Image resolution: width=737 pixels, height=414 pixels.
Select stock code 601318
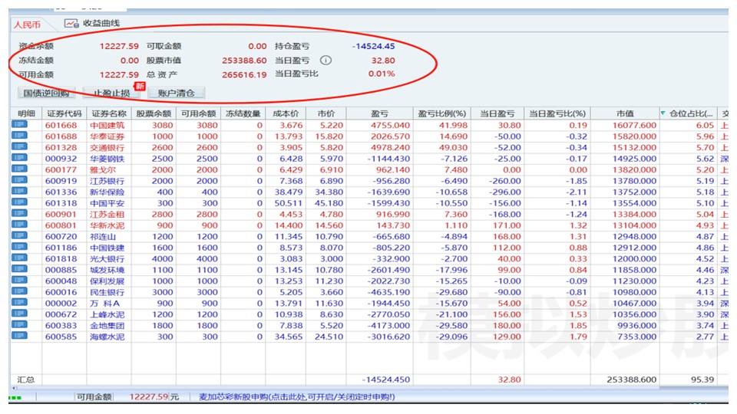click(x=61, y=203)
